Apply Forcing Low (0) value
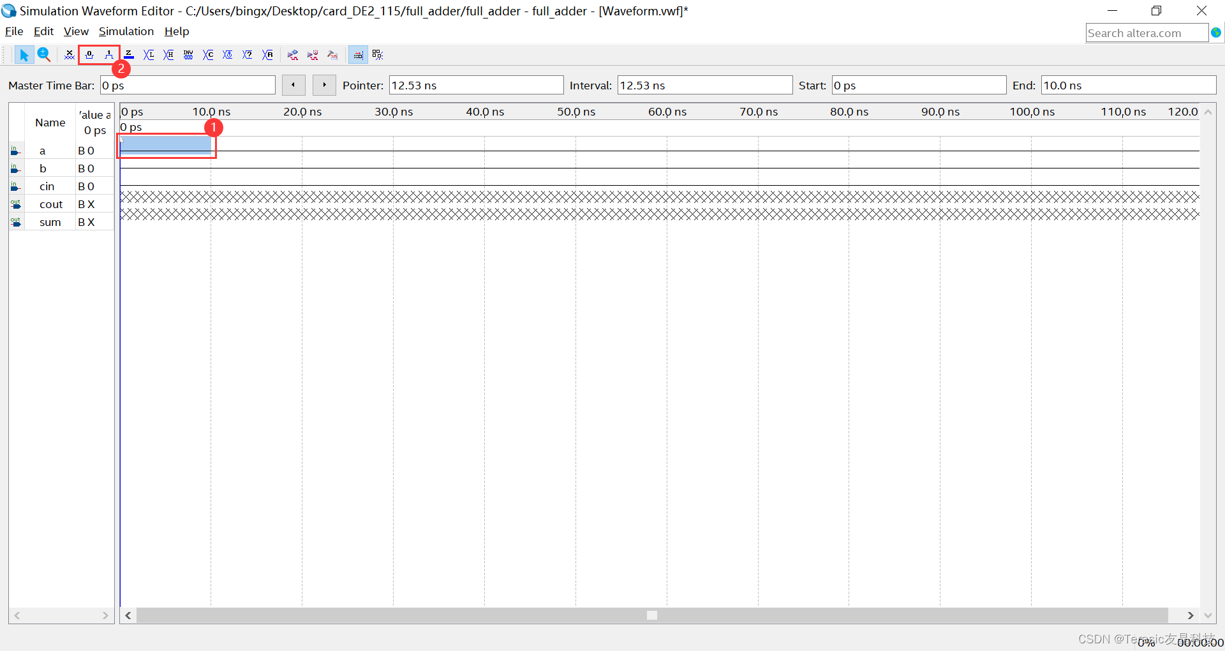Image resolution: width=1225 pixels, height=651 pixels. (89, 55)
